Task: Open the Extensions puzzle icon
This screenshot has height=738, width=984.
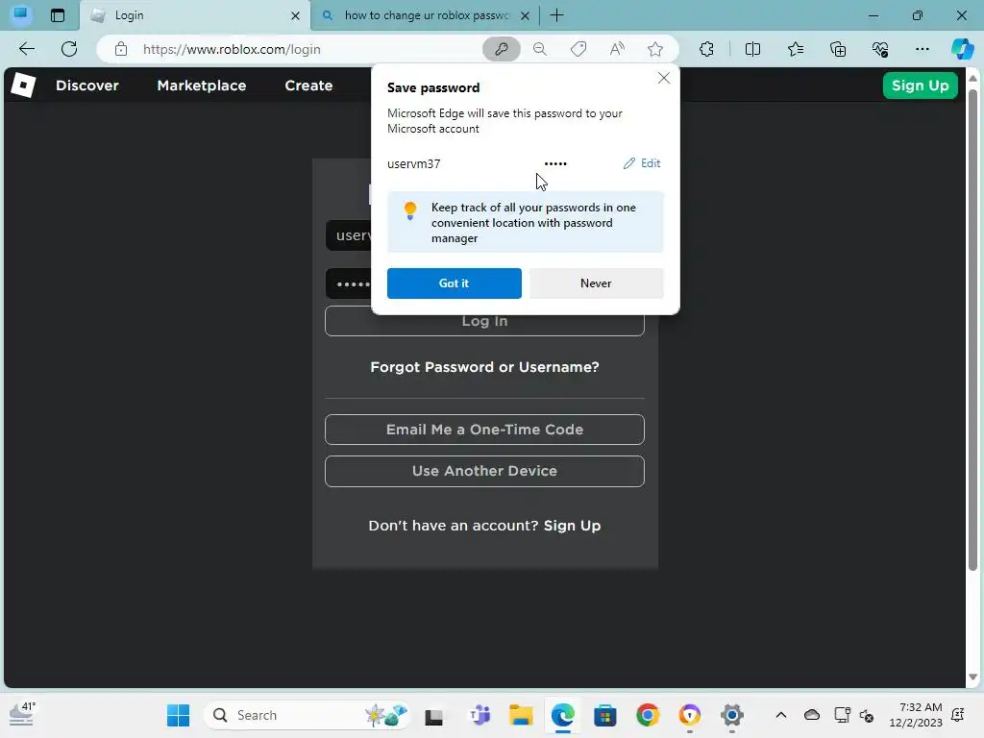Action: point(706,49)
